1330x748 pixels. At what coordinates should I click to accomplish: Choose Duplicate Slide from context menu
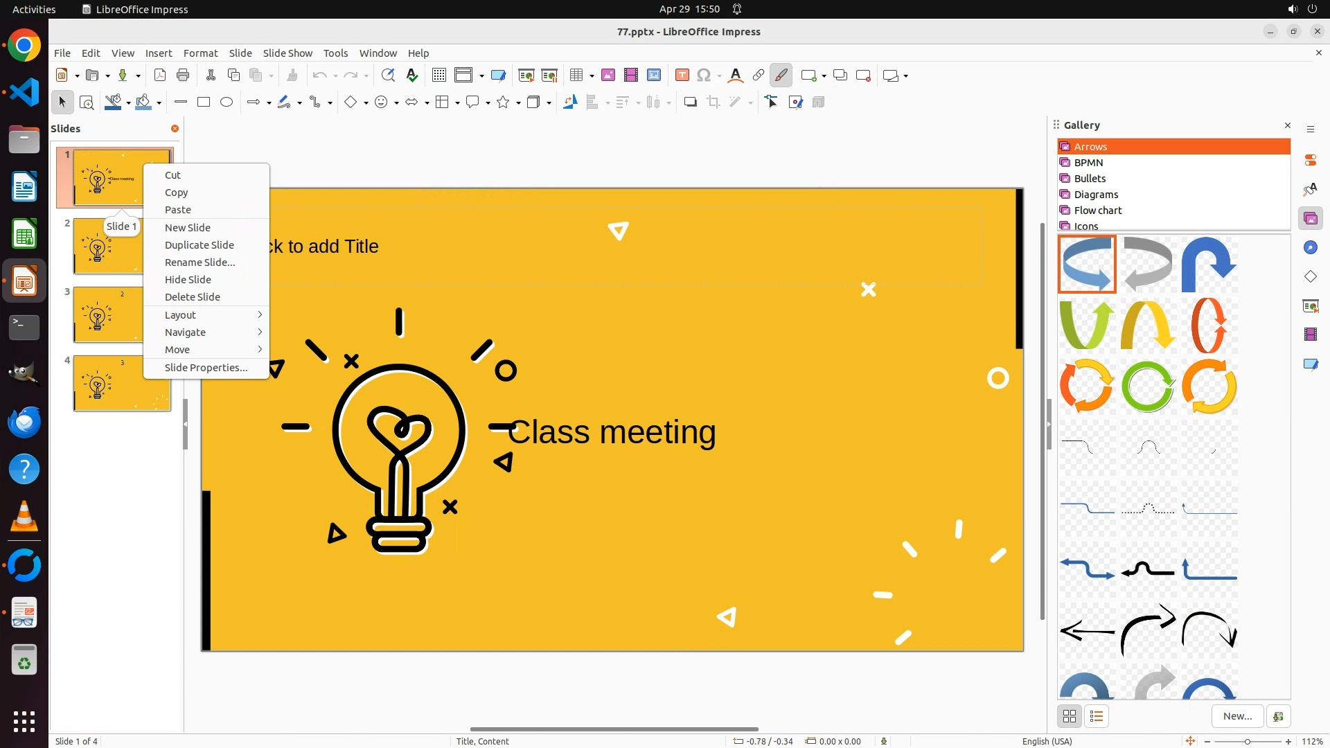(199, 245)
